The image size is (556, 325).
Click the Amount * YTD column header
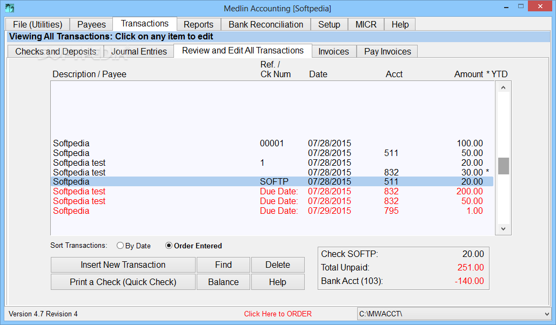click(481, 74)
